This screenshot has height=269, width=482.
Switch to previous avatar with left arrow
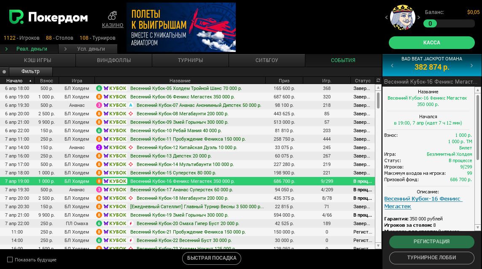[386, 18]
